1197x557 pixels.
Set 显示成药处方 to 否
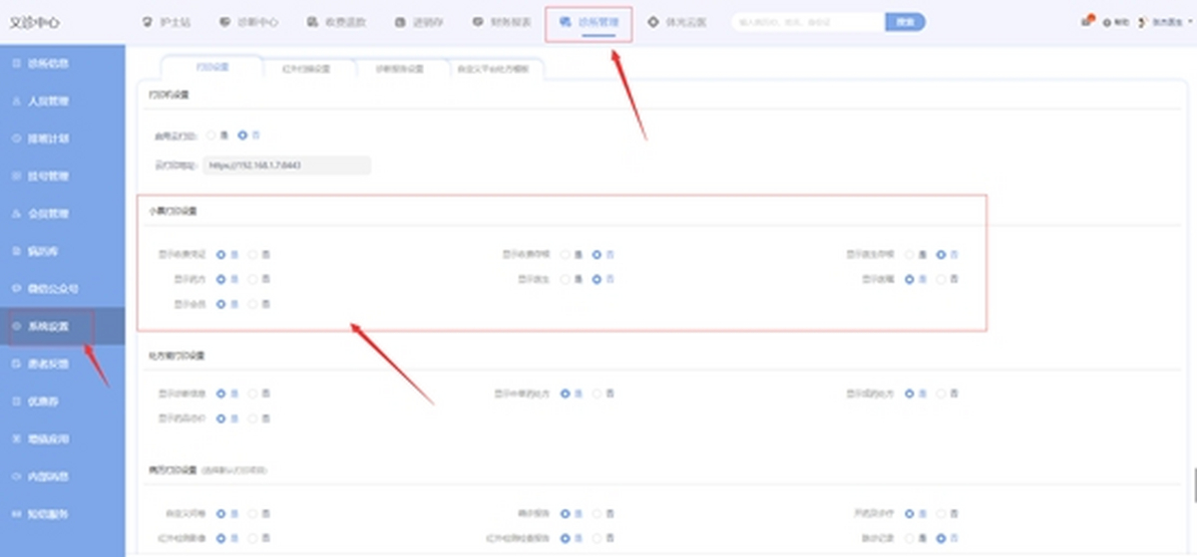tap(942, 394)
